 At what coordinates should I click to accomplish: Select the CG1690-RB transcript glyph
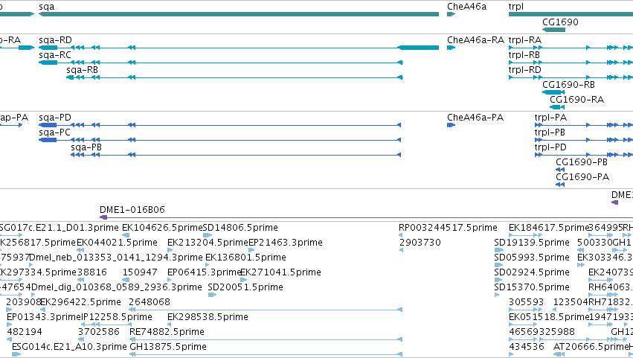(553, 92)
